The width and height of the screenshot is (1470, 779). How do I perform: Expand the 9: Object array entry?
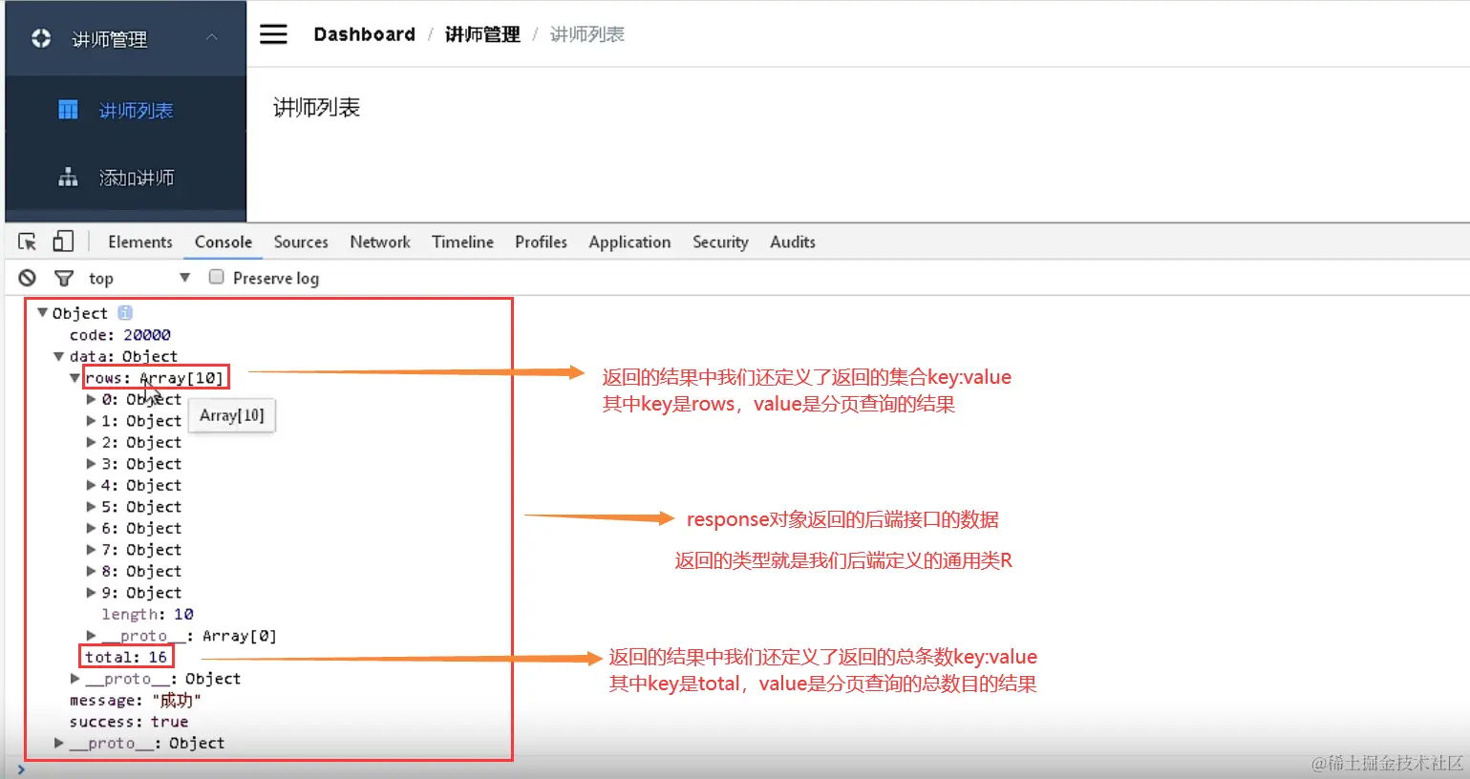click(92, 593)
